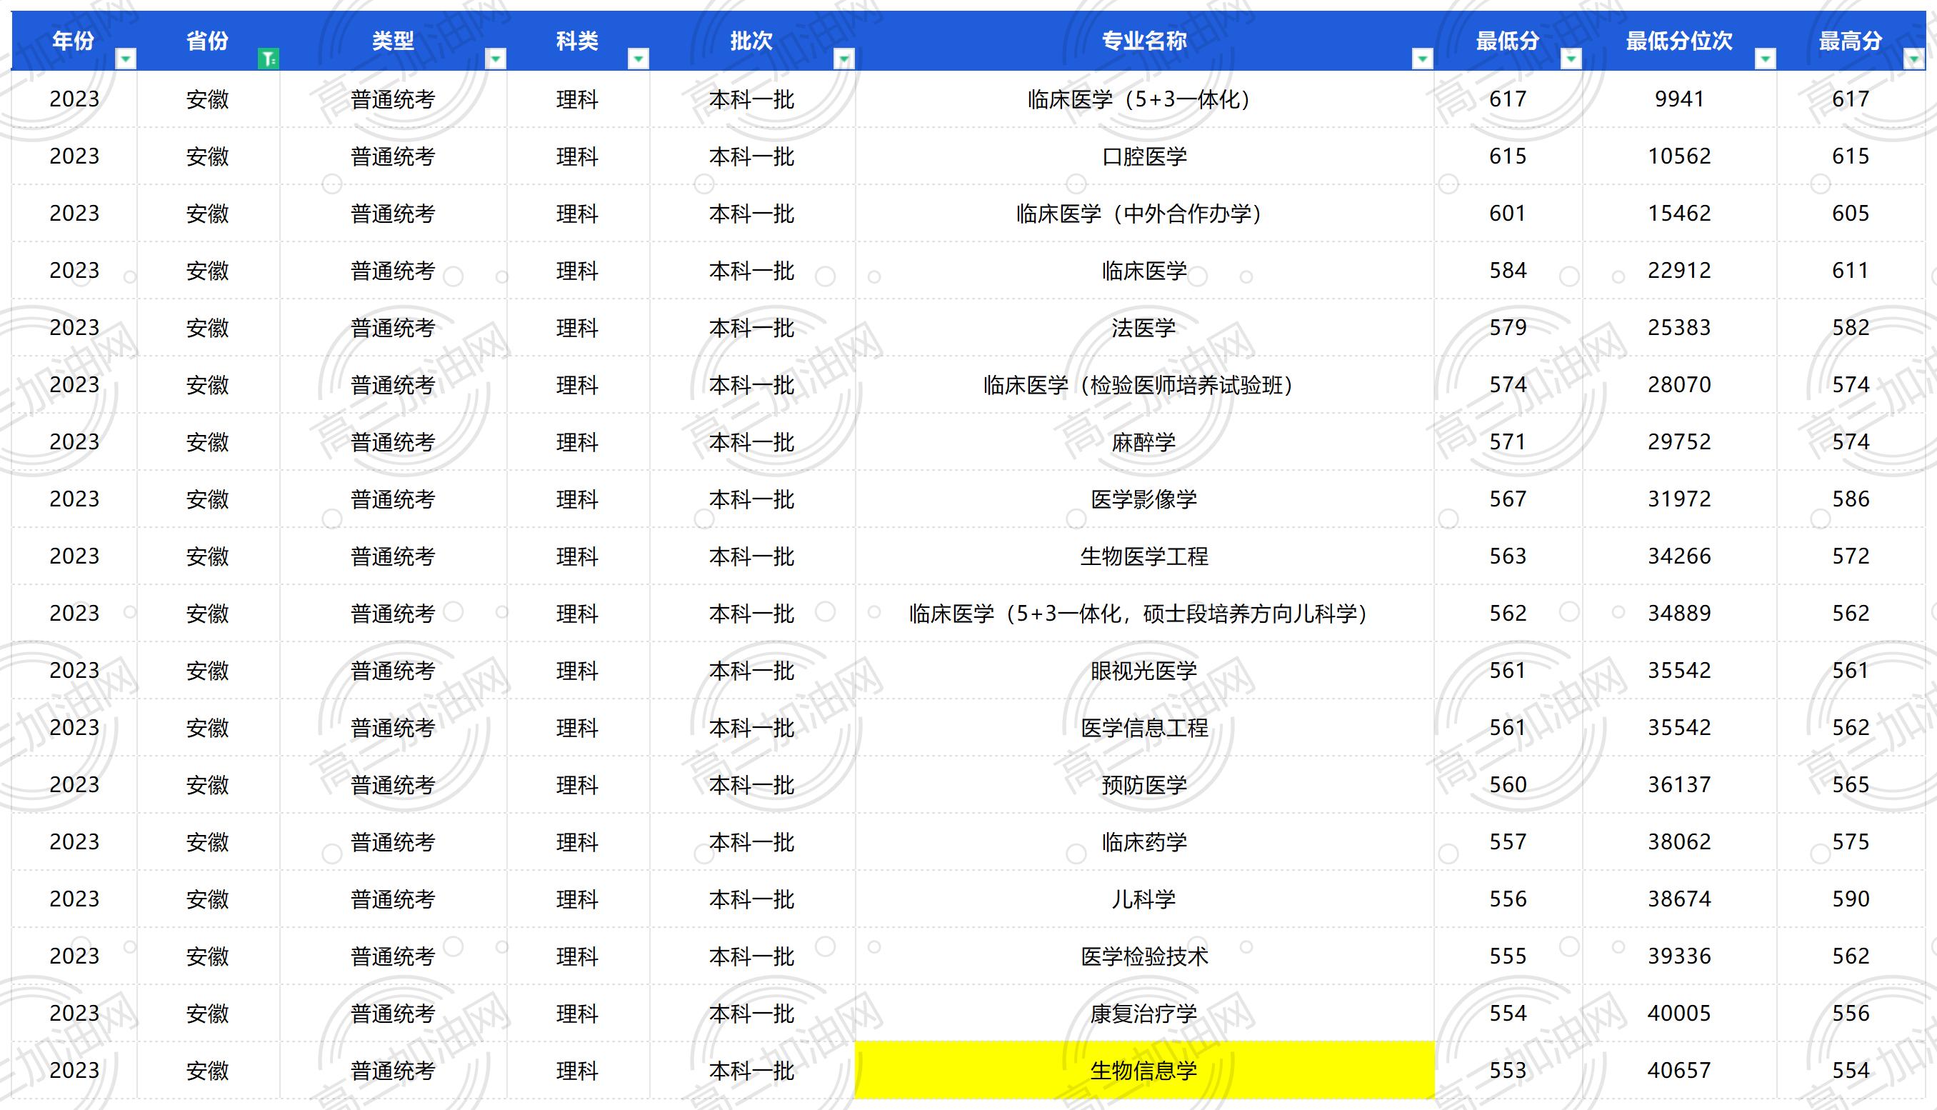
Task: Select the 儿科学 cell
Action: [x=1144, y=899]
